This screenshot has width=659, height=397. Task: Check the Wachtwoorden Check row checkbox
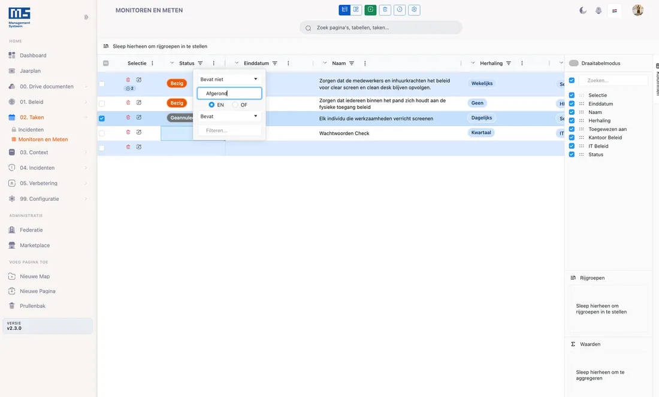click(x=102, y=133)
